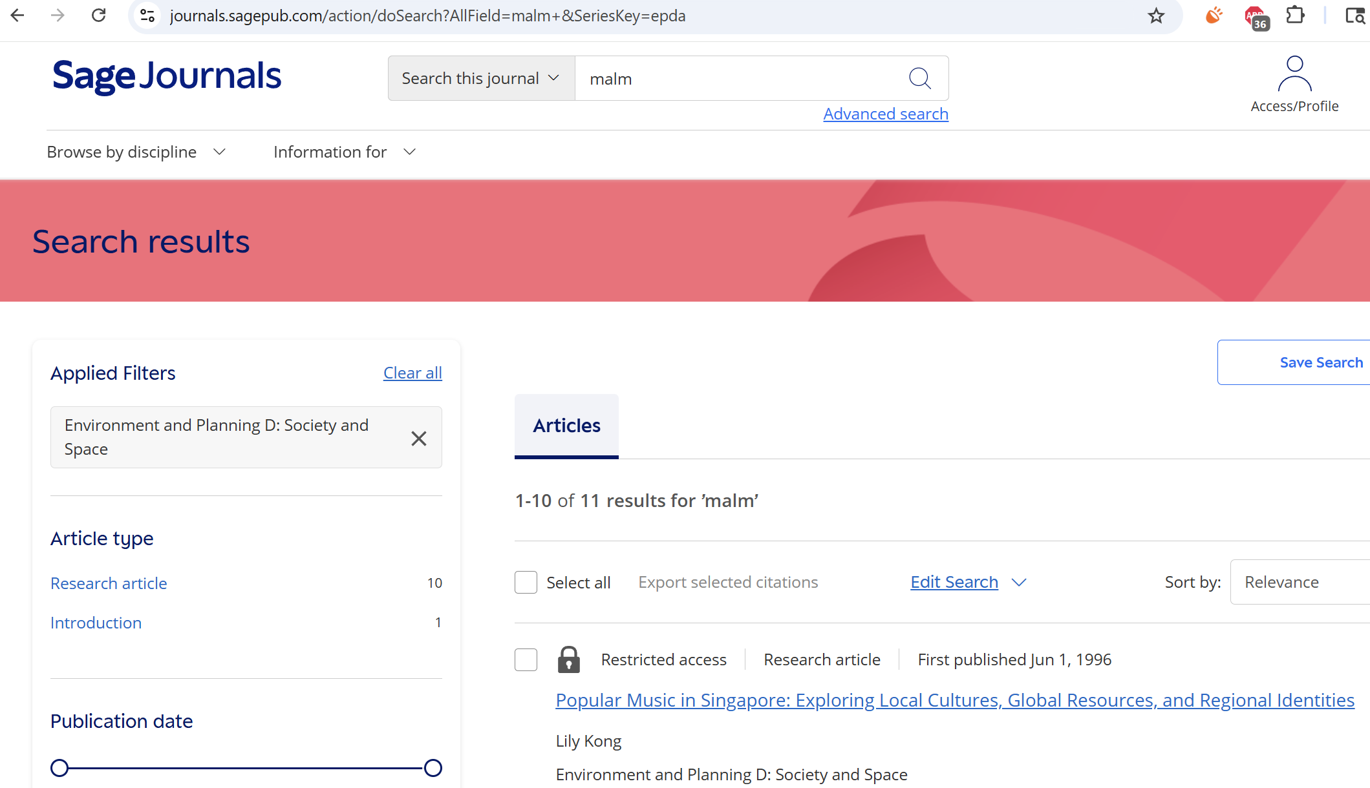
Task: Expand the Browse by discipline menu
Action: pos(136,152)
